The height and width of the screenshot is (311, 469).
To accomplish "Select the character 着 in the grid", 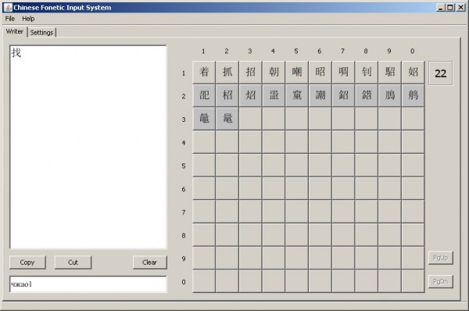I will click(x=204, y=72).
